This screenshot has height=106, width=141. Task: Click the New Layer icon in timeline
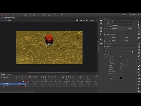(x=2, y=77)
